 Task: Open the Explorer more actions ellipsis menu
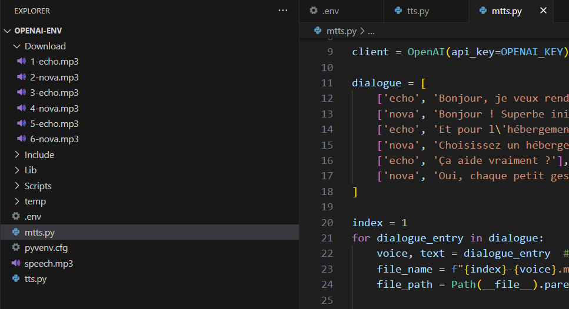283,11
